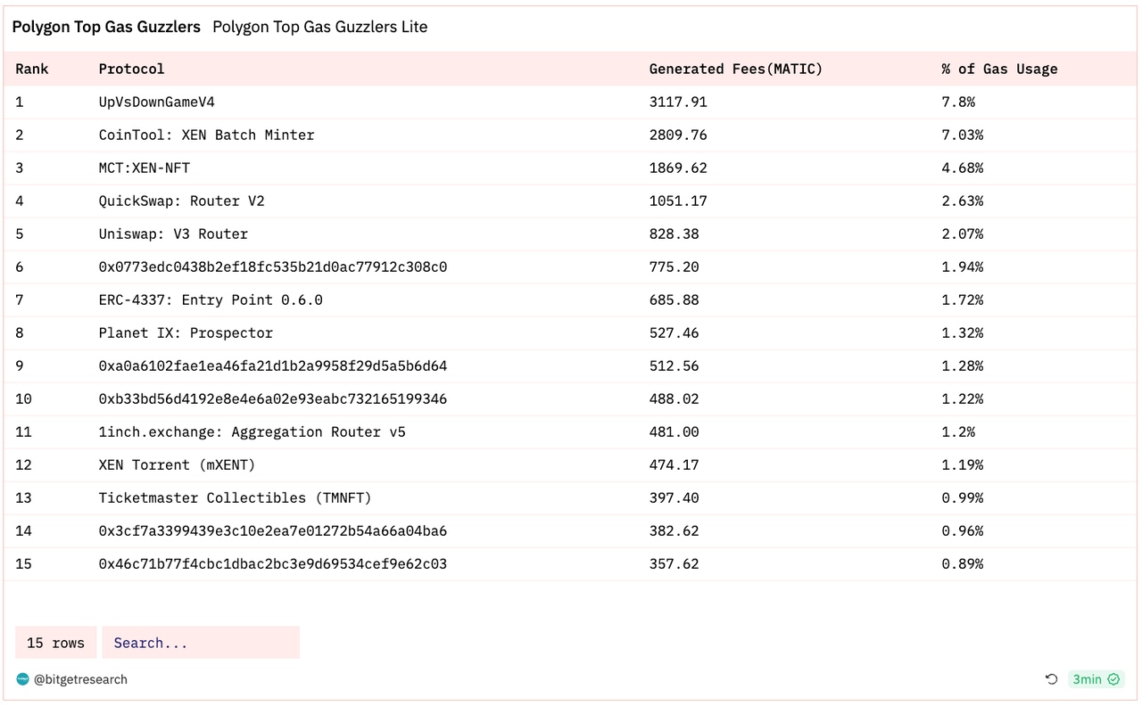Screen dimensions: 1142x706
Task: Sort by the Rank column header
Action: 32,69
